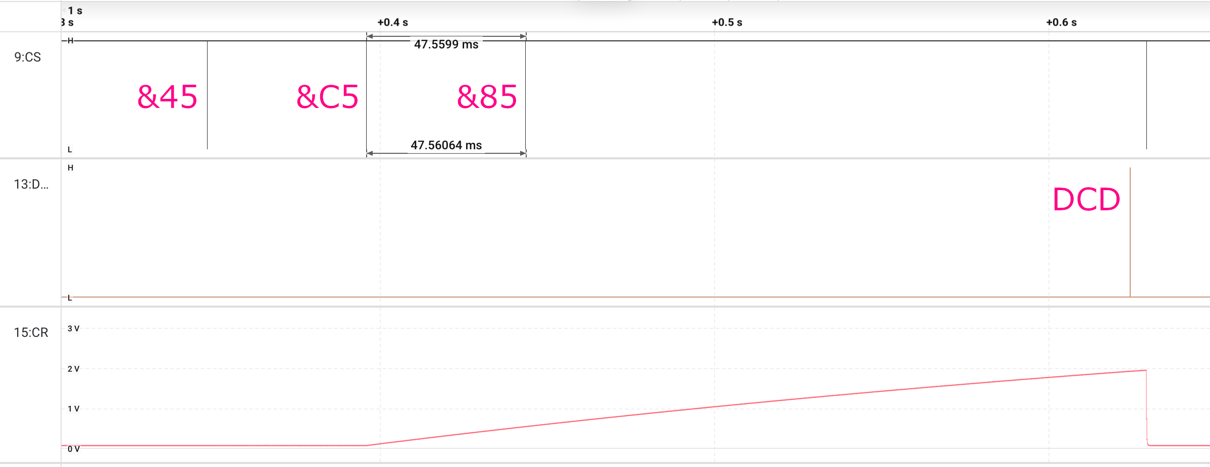Click the falling edge ending the CR ramp

coord(1146,407)
